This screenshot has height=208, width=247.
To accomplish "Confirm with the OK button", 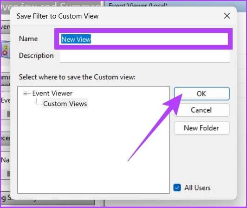I will 201,94.
